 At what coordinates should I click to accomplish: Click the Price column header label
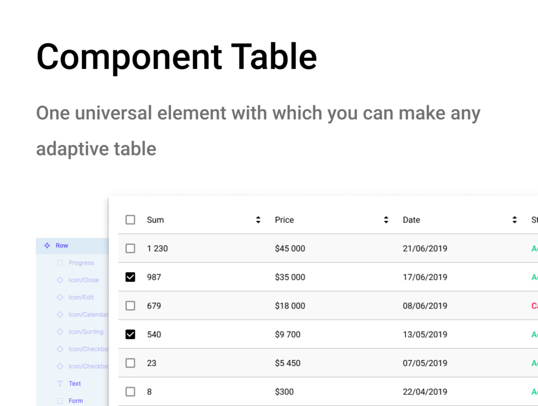[x=284, y=220]
